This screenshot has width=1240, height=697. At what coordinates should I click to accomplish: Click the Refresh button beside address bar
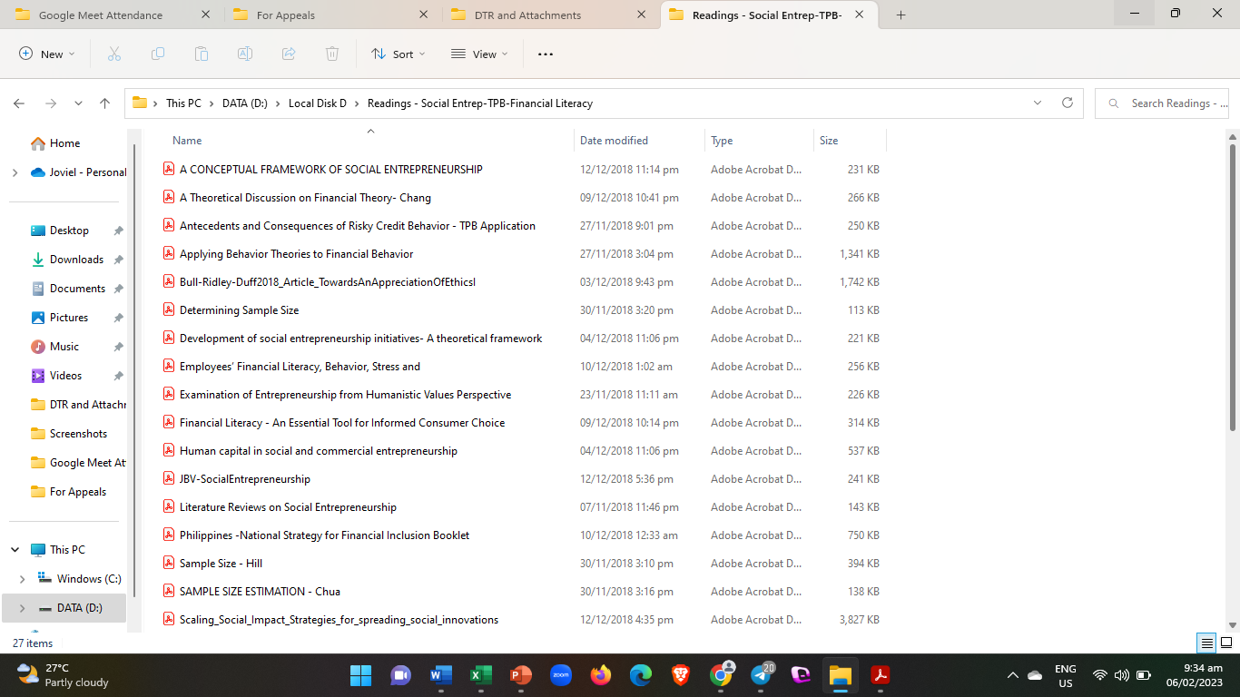(x=1068, y=103)
